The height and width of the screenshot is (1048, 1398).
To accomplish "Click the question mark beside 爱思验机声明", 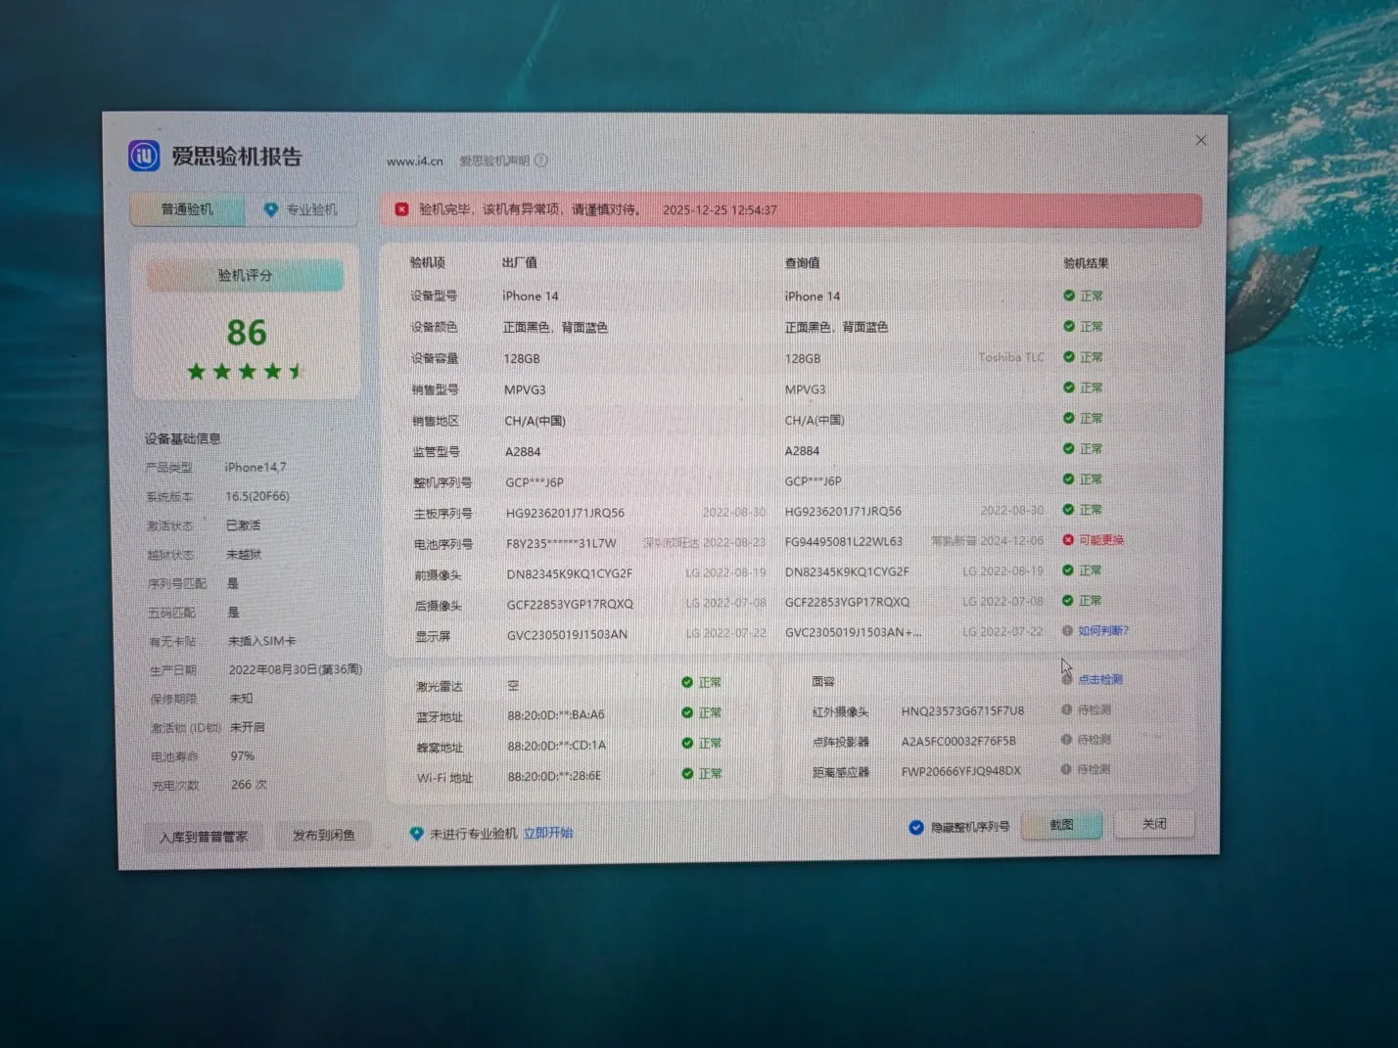I will pyautogui.click(x=541, y=160).
